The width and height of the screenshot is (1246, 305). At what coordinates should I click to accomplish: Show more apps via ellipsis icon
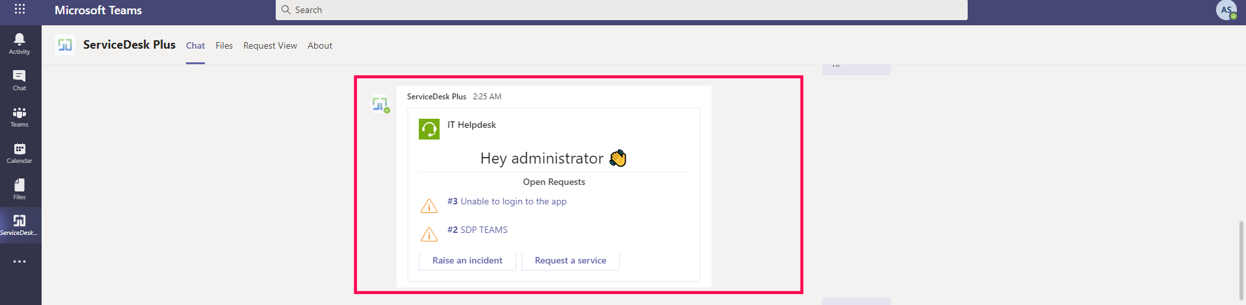(x=20, y=262)
